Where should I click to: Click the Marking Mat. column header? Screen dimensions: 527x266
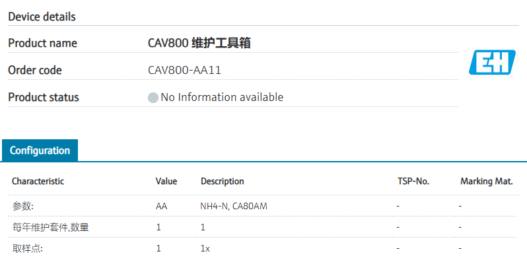coord(486,181)
